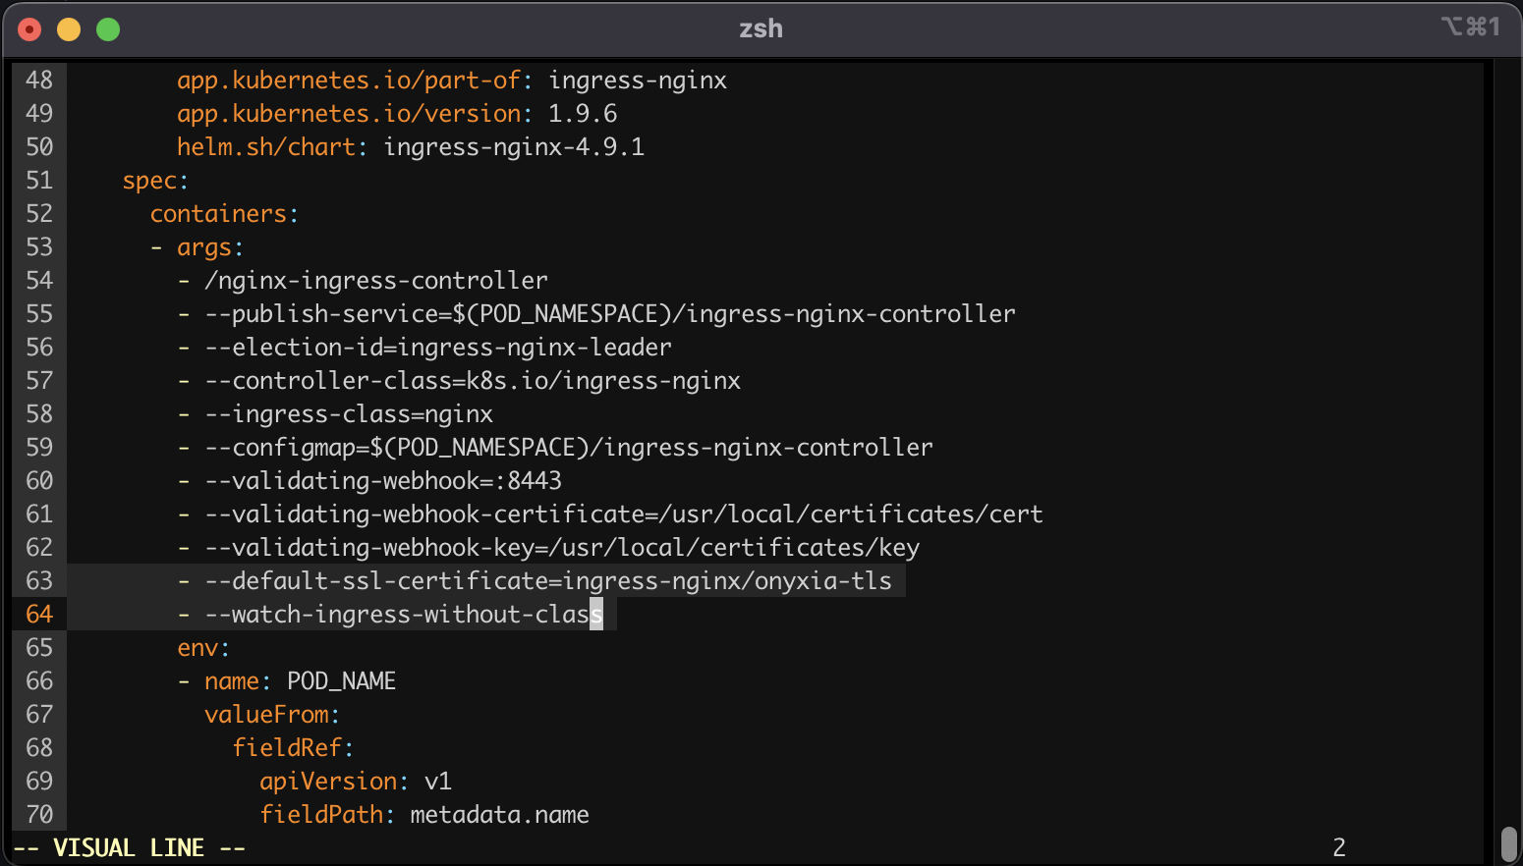1523x866 pixels.
Task: Click the --validating-webhook=:8443 argument
Action: point(383,481)
